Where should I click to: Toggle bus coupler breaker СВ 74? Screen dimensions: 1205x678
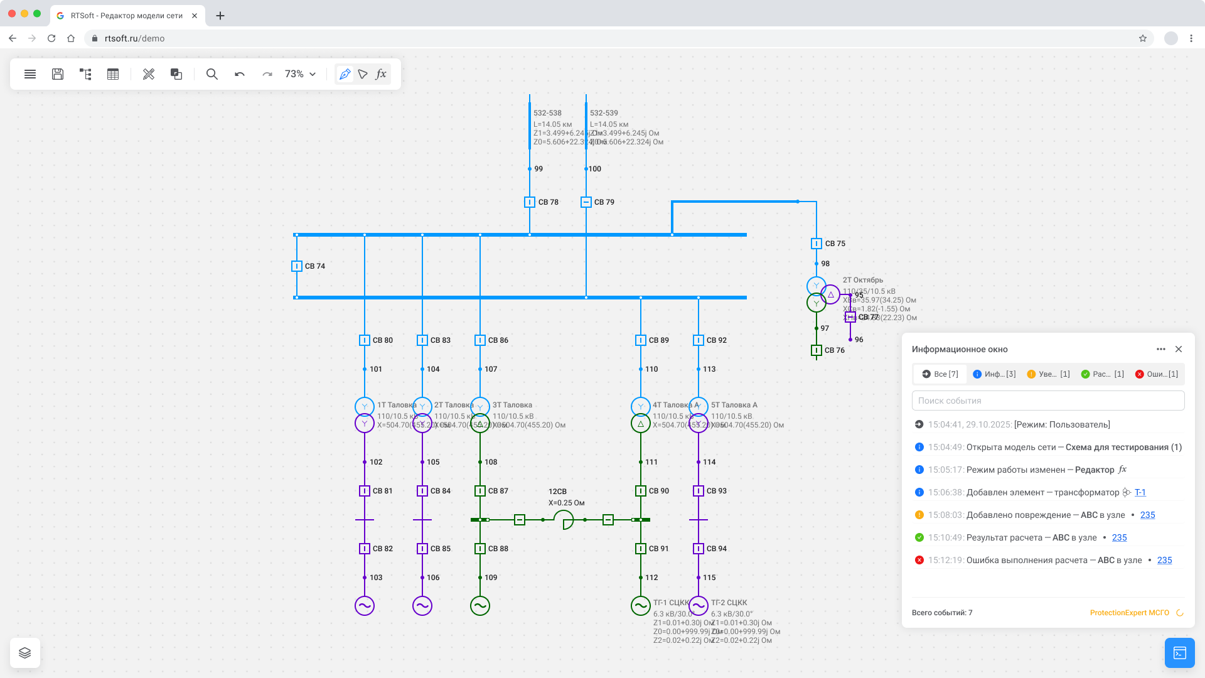(x=297, y=266)
